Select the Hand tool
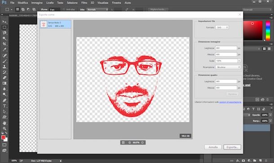The width and height of the screenshot is (274, 163). [4, 123]
